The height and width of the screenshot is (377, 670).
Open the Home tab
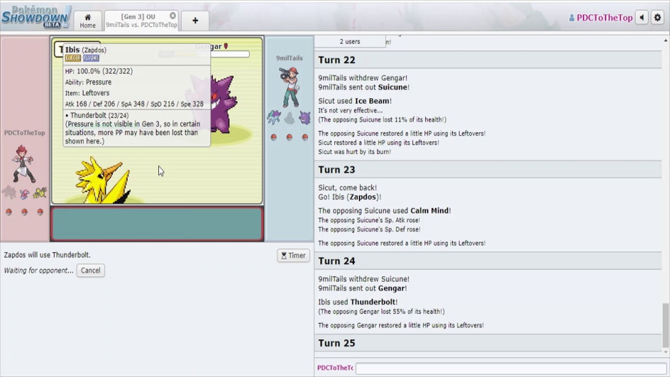tap(87, 21)
